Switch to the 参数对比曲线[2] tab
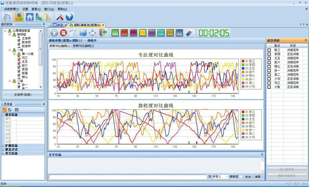309x187 pixels. pyautogui.click(x=83, y=46)
